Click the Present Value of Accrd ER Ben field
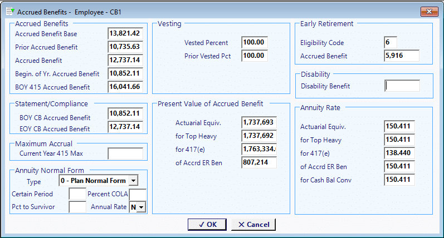This screenshot has width=444, height=238. (x=259, y=162)
